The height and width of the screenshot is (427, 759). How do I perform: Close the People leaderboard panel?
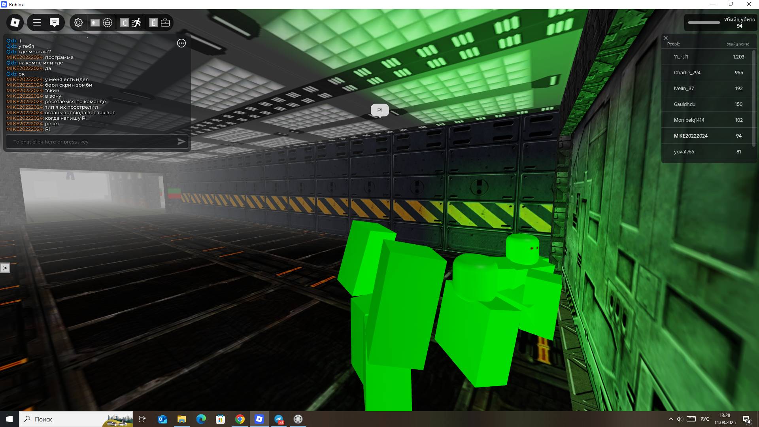point(666,38)
